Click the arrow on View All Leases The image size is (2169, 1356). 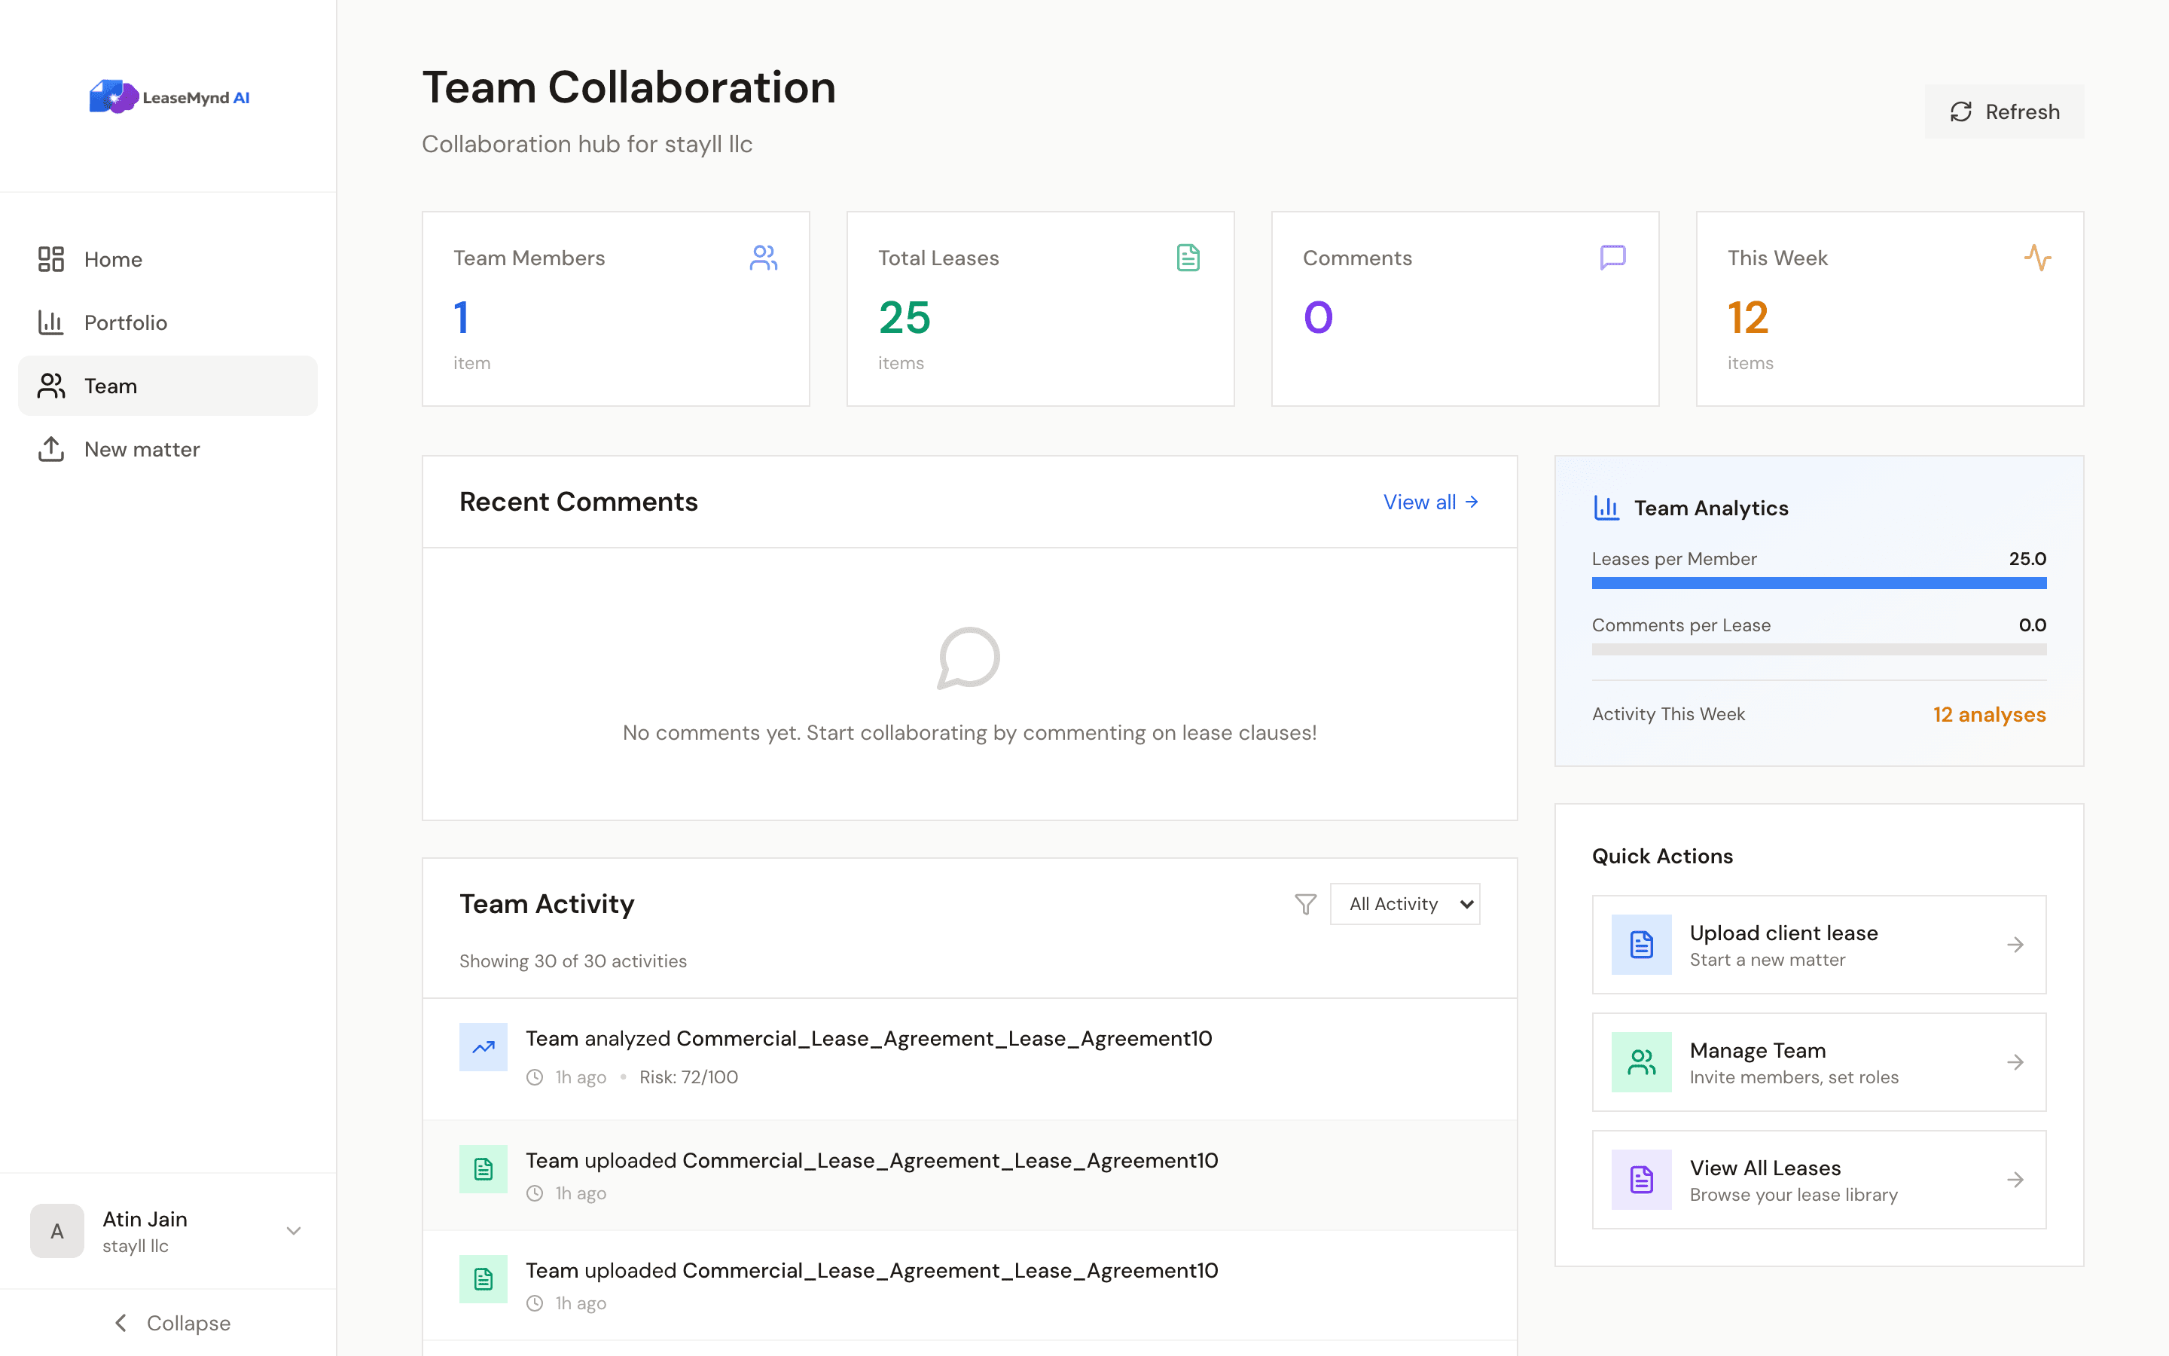[2015, 1179]
